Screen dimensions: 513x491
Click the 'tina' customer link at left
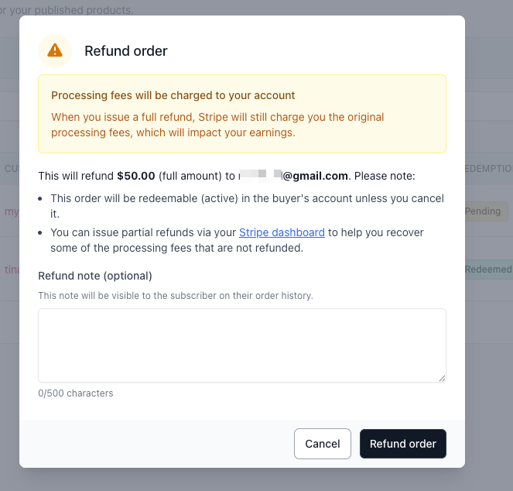(12, 270)
